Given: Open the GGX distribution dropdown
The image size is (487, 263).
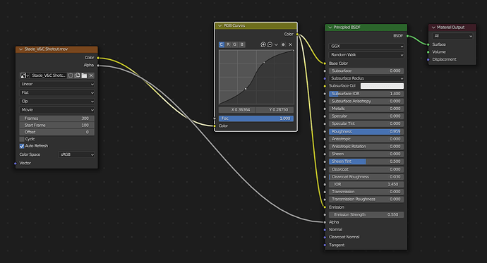Looking at the screenshot, I should pos(366,47).
